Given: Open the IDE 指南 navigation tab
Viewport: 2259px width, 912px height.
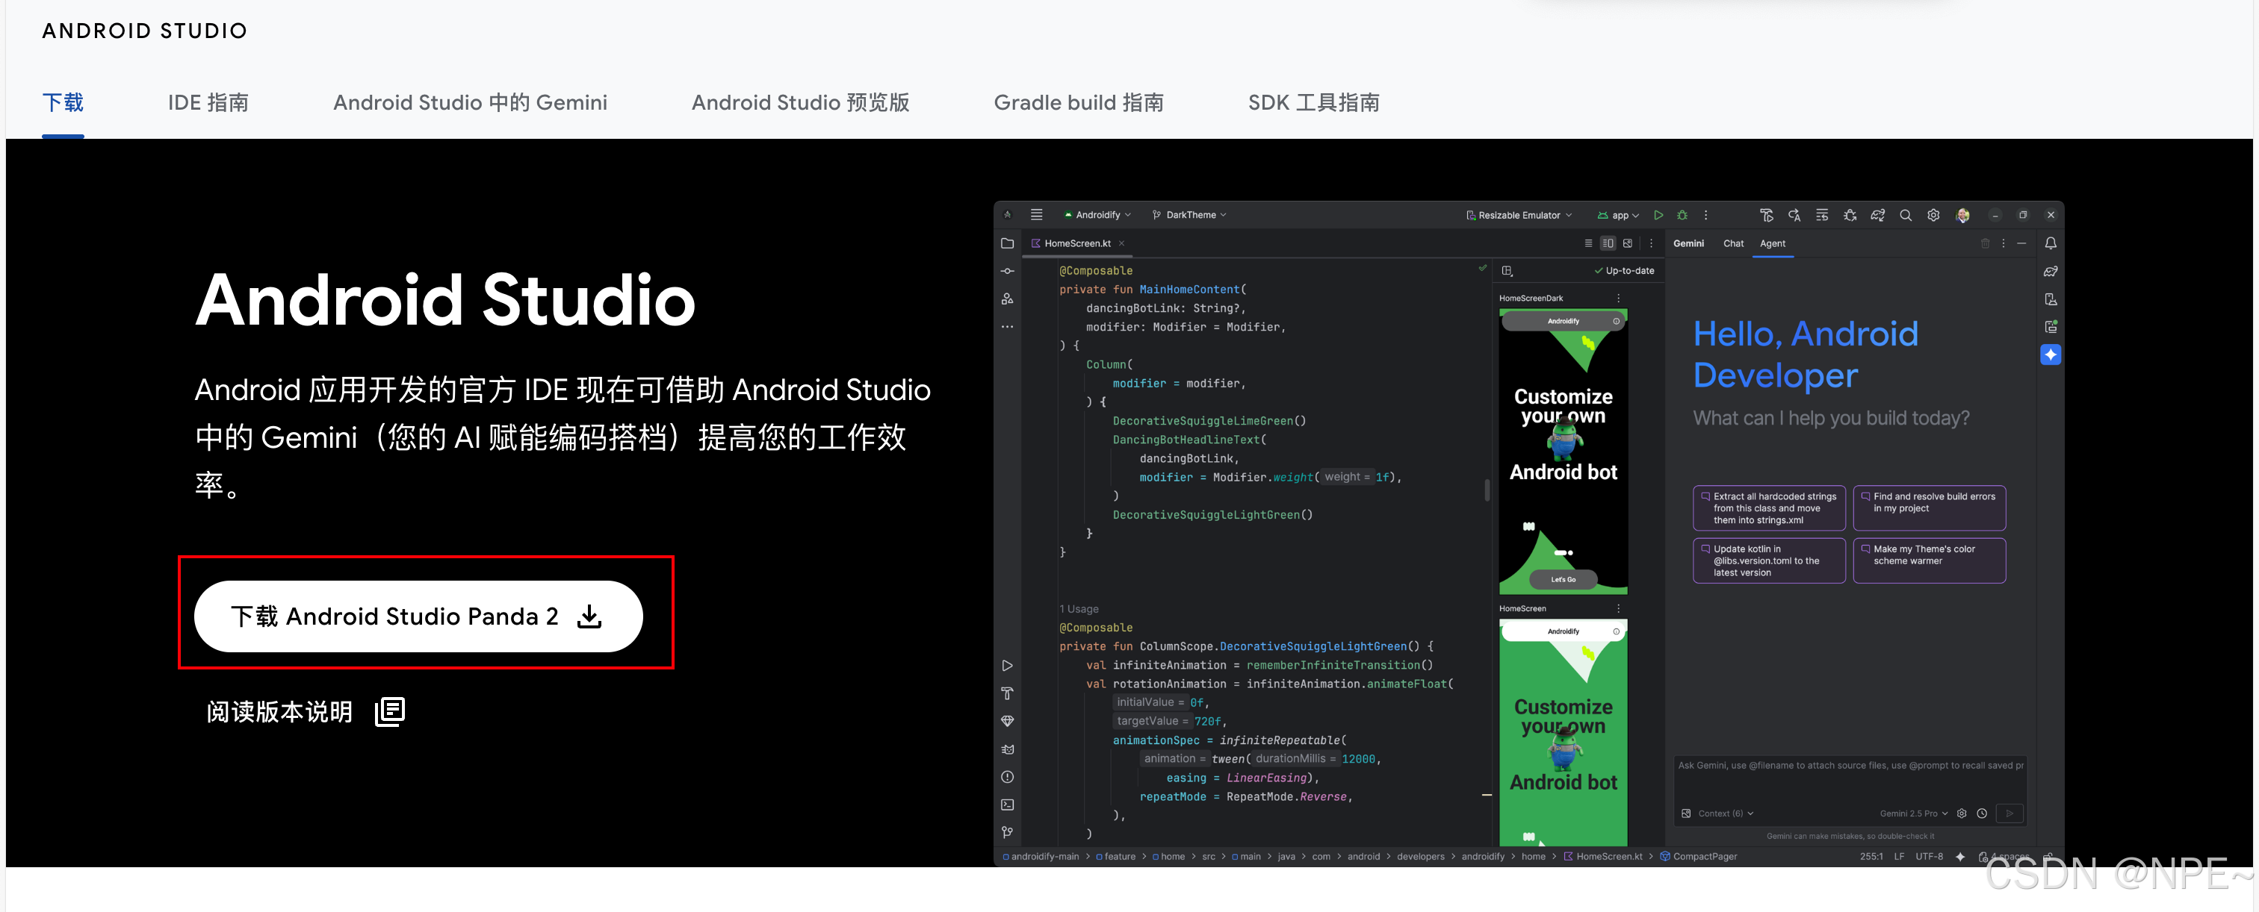Looking at the screenshot, I should (208, 104).
